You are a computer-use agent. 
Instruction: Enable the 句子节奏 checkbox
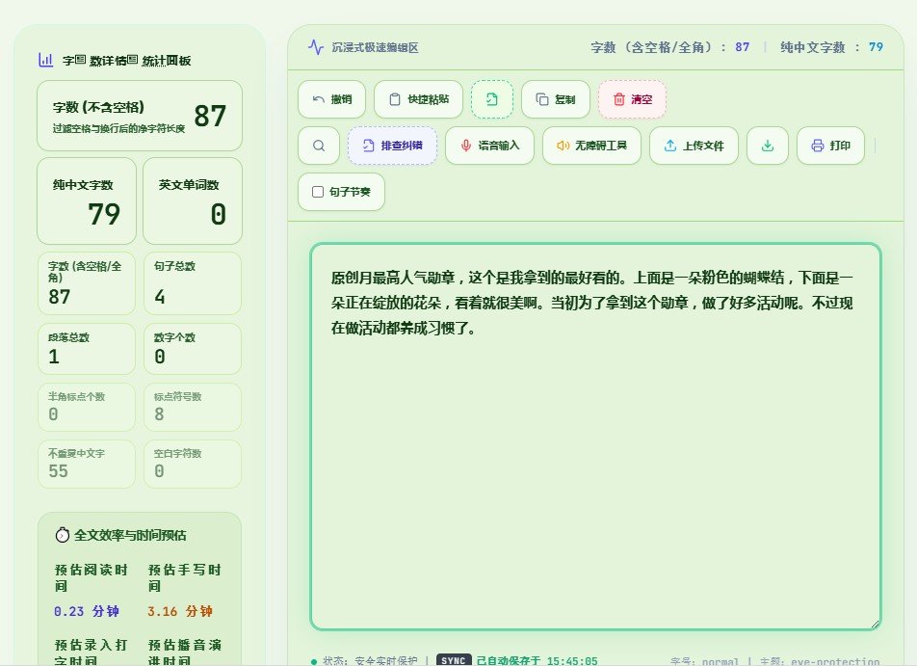(318, 192)
